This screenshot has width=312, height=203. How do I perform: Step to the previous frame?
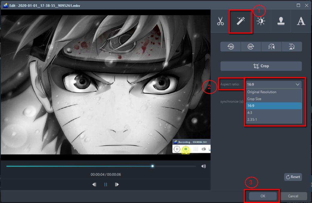click(94, 184)
